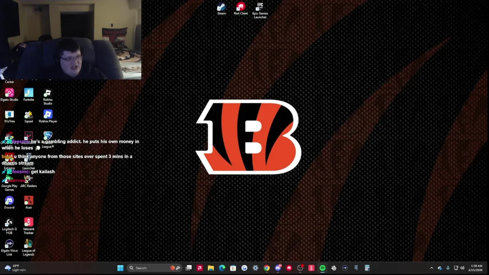Select the Elgato Studio desktop icon
This screenshot has width=489, height=275.
pos(9,95)
